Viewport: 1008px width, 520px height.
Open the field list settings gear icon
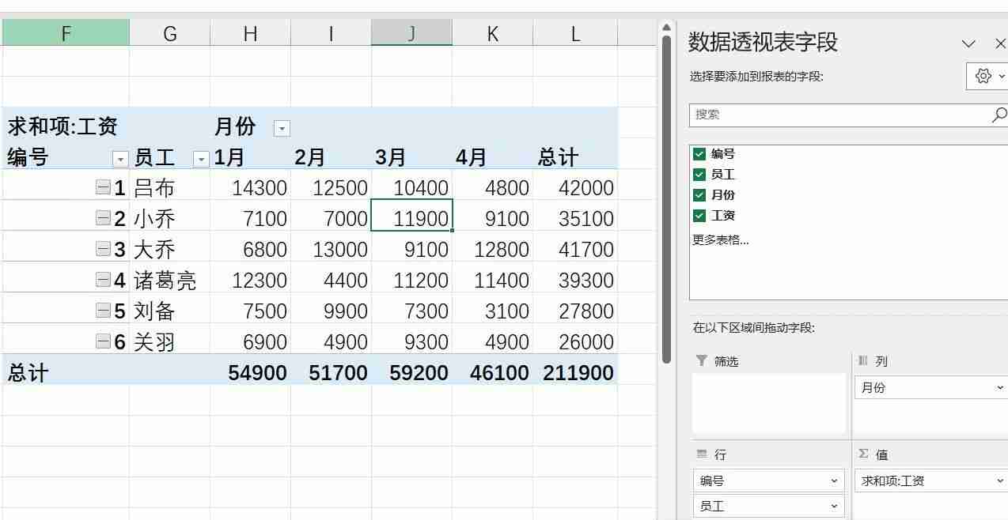tap(983, 76)
